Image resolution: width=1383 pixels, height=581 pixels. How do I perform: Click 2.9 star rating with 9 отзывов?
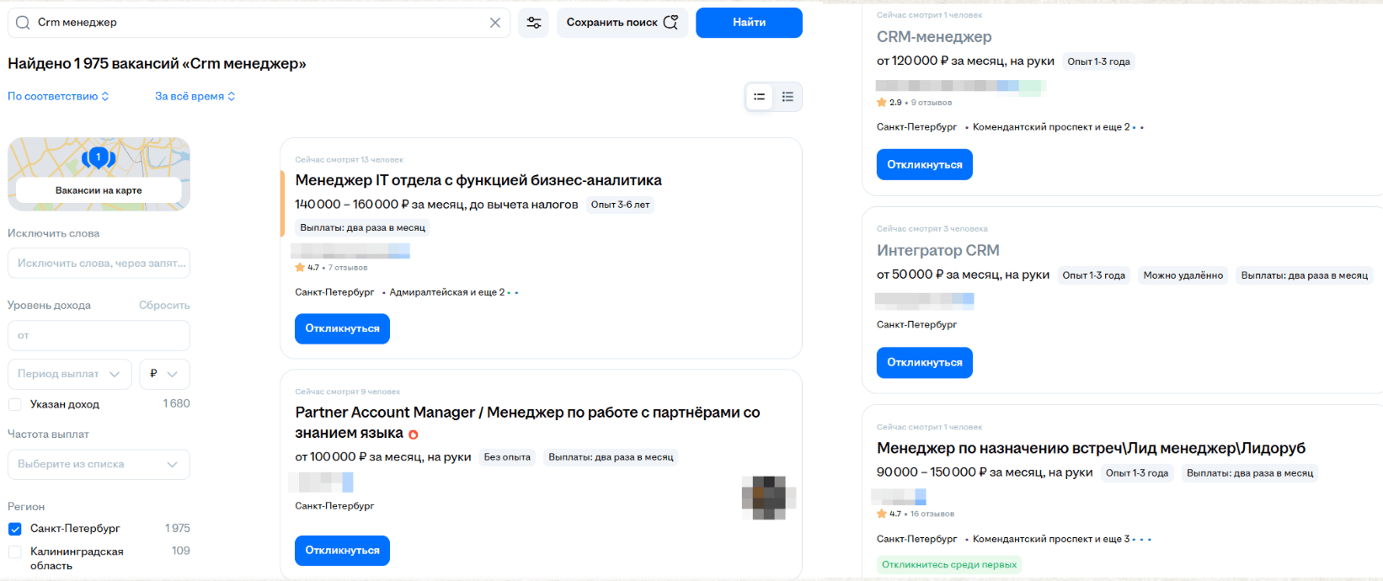point(914,103)
